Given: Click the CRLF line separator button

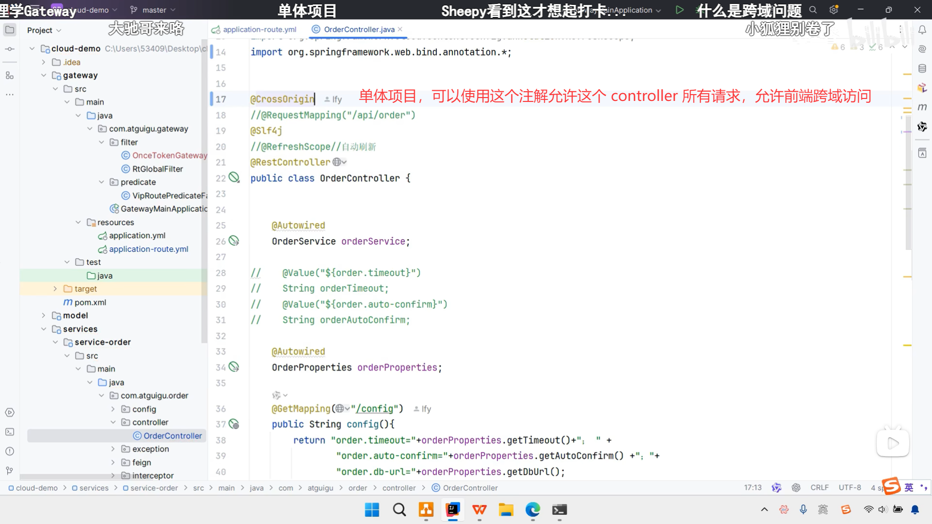Looking at the screenshot, I should 819,488.
